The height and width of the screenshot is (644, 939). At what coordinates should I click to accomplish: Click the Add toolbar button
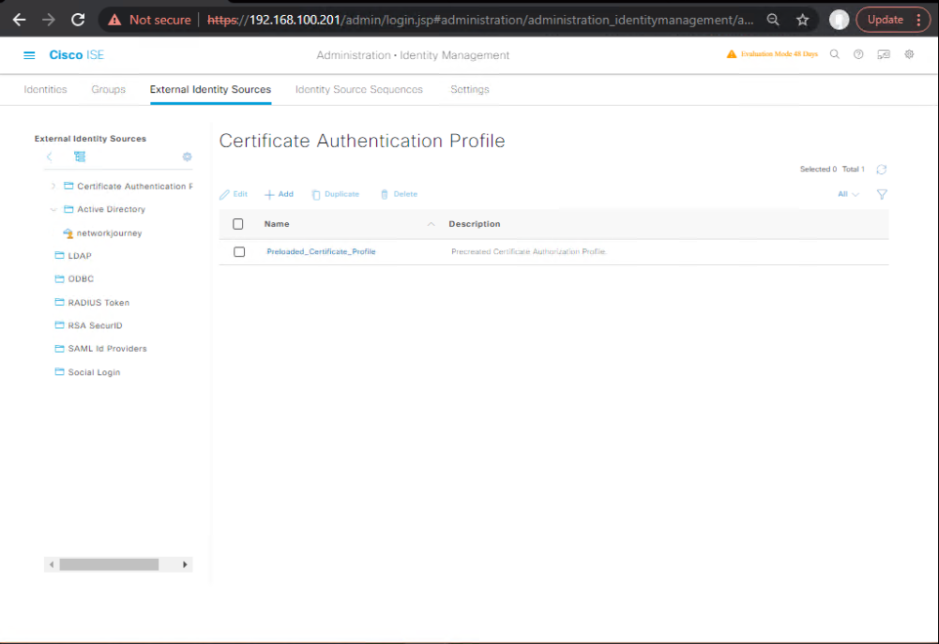279,195
